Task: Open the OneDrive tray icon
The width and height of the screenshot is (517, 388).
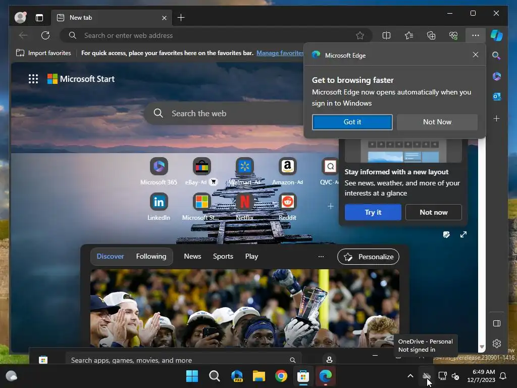Action: coord(426,376)
